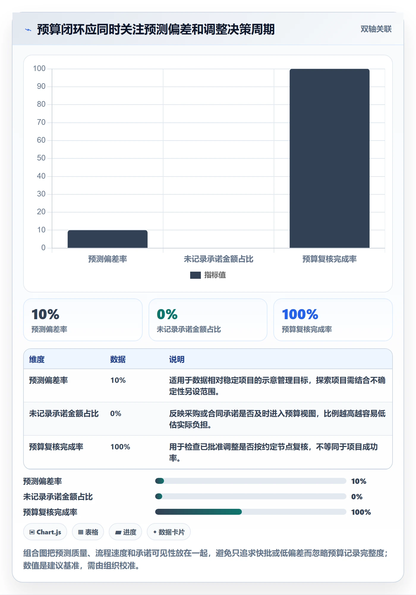Open the 100% 预算复核完成率 data card
Image resolution: width=416 pixels, height=595 pixels.
pyautogui.click(x=333, y=320)
